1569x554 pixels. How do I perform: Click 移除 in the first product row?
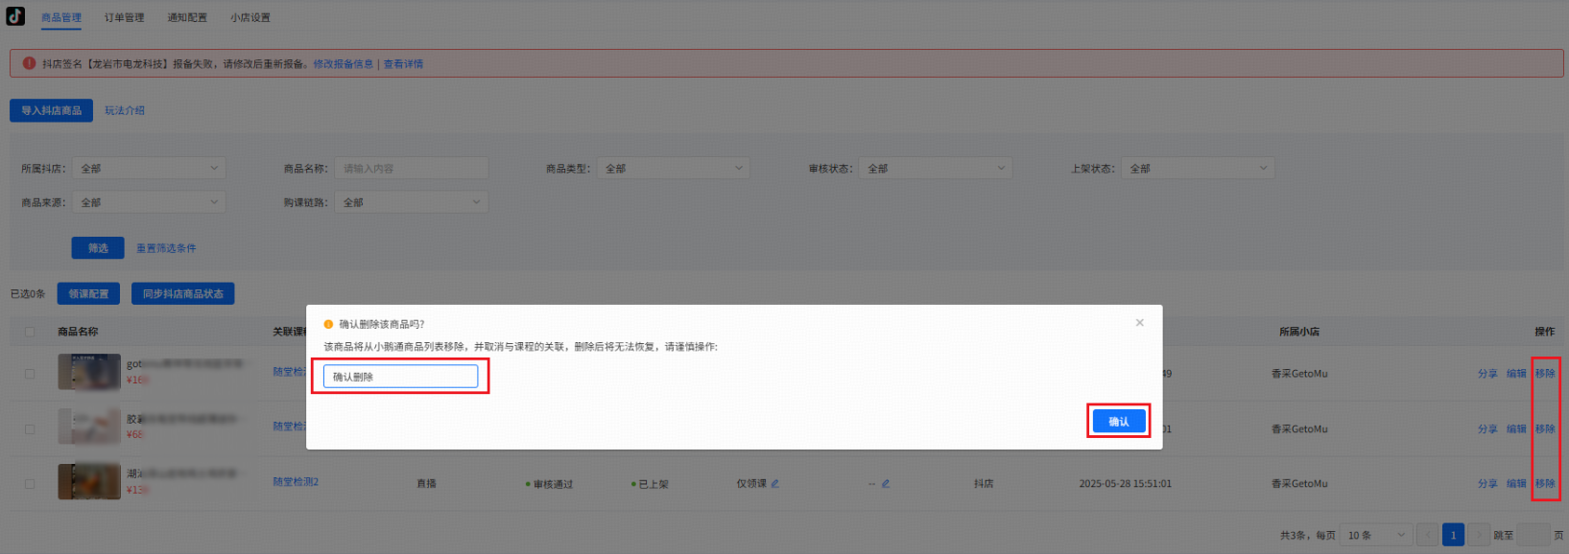pyautogui.click(x=1545, y=374)
